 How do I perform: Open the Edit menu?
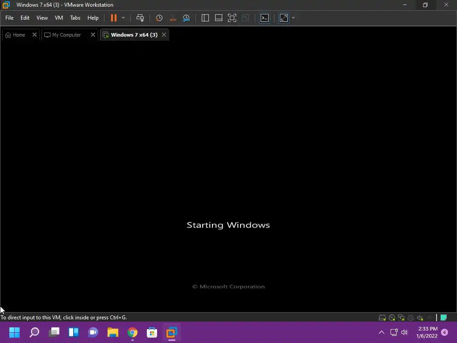tap(25, 18)
